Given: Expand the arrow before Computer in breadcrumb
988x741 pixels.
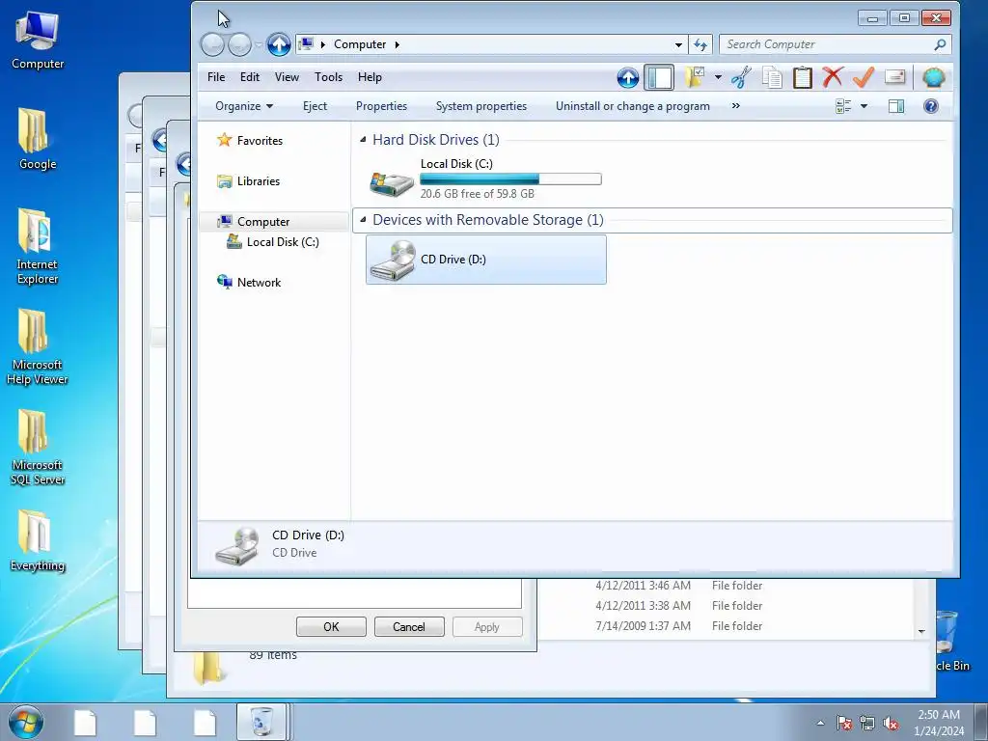Looking at the screenshot, I should tap(322, 44).
